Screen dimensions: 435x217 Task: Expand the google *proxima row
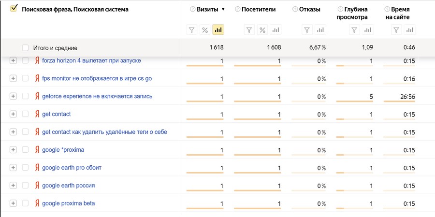13,150
